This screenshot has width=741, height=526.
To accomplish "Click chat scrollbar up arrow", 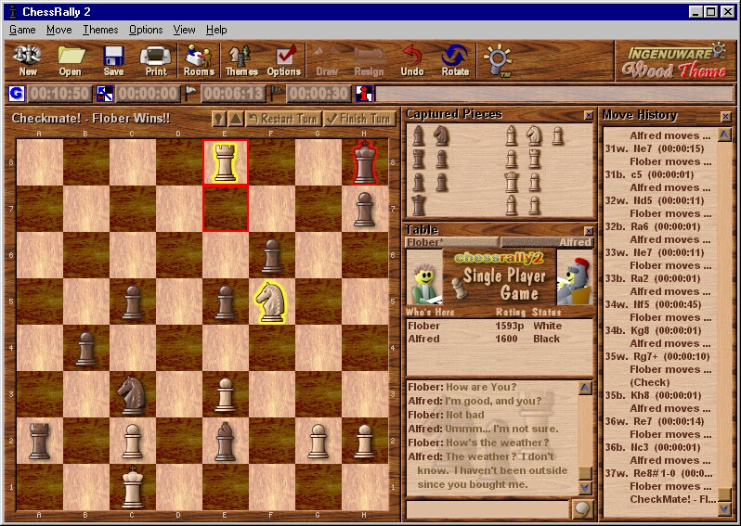I will 585,388.
